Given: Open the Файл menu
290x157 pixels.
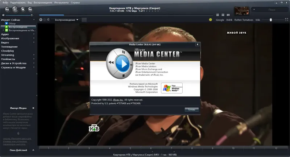Looking at the screenshot, I should (5, 3).
